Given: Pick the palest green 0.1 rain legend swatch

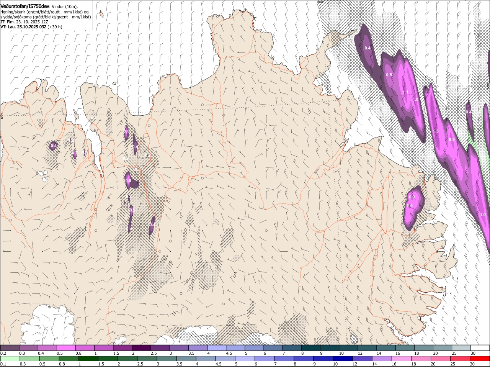Looking at the screenshot, I should point(10,359).
